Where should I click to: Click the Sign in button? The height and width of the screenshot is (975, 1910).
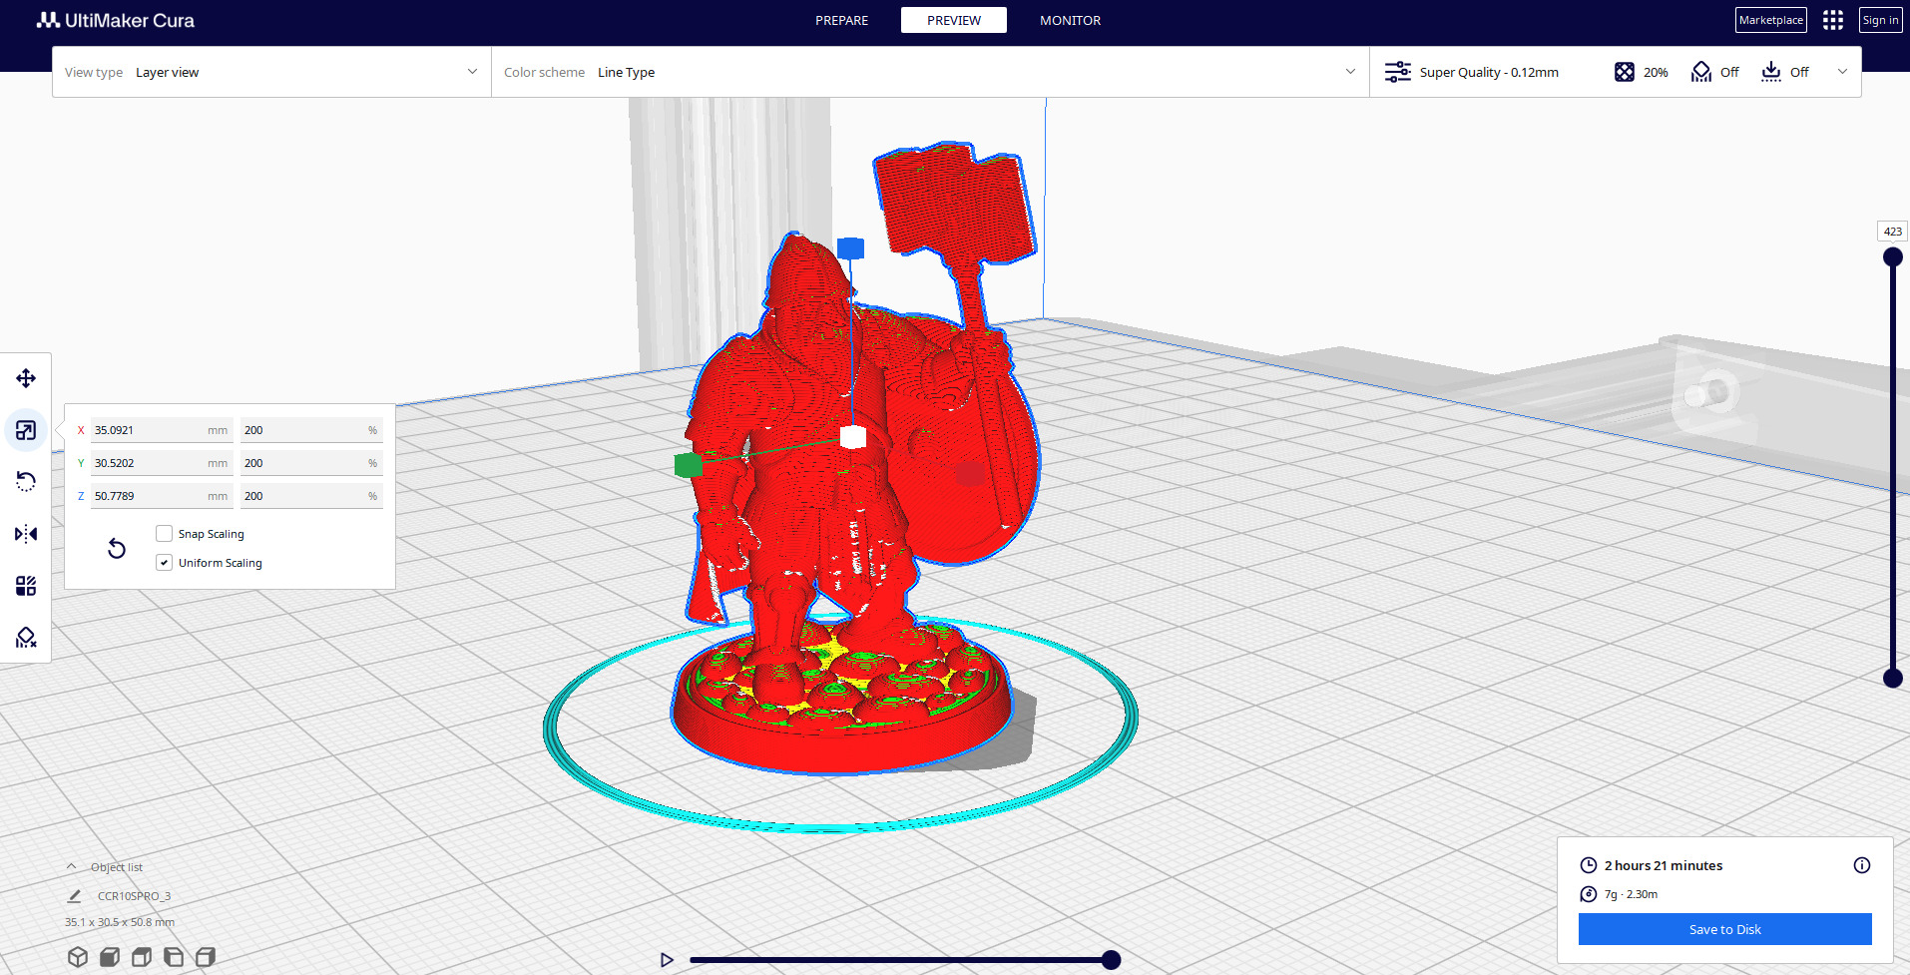(1881, 20)
